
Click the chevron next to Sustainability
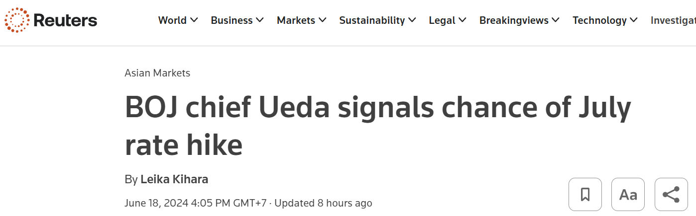tap(412, 20)
